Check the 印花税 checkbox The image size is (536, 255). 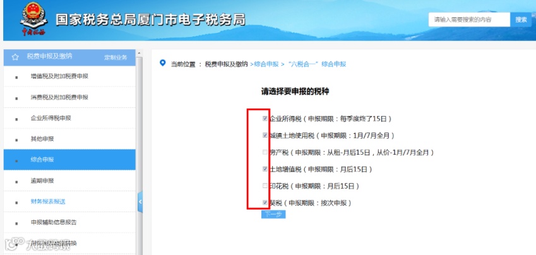[265, 186]
